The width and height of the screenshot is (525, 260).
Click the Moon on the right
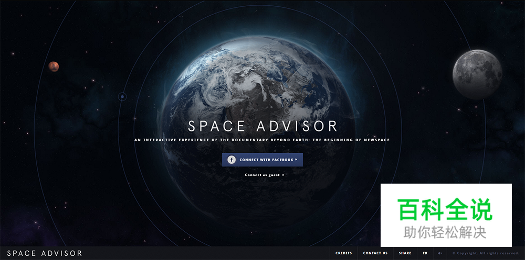(477, 74)
